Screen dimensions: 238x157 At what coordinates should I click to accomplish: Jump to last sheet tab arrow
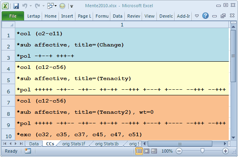point(21,143)
